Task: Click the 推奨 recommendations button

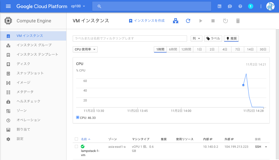Action: coord(231,38)
